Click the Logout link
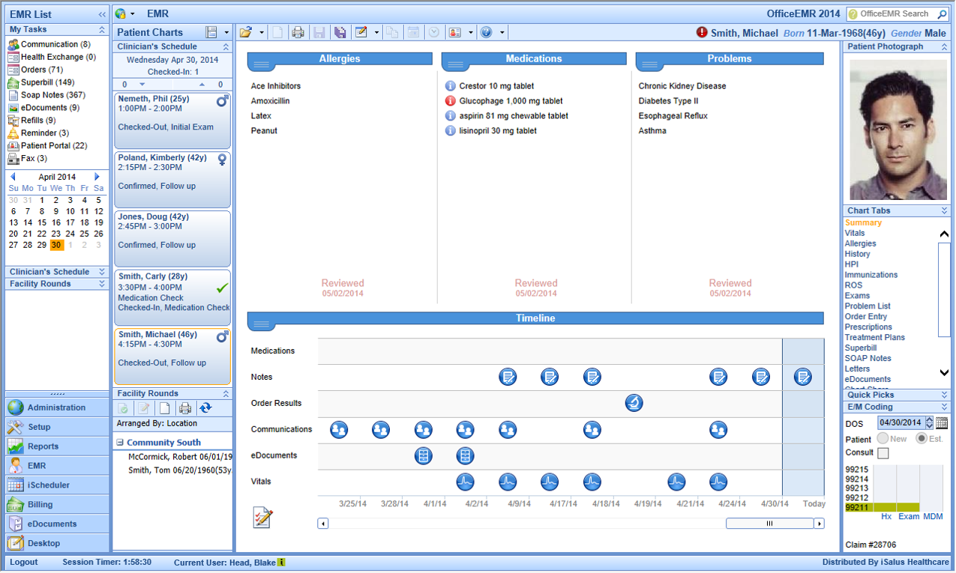 coord(24,562)
